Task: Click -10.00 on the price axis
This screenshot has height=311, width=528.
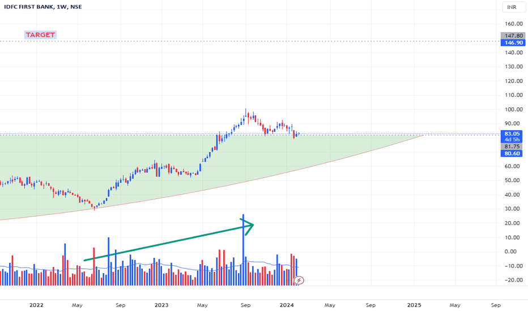Action: 514,266
